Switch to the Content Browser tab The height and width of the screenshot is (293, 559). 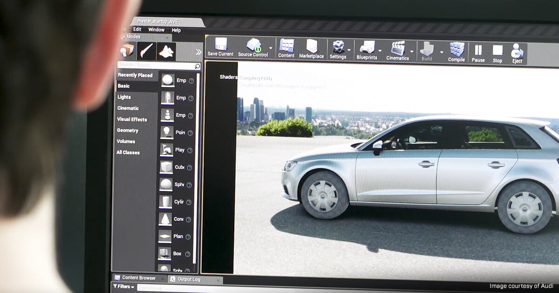pos(139,278)
